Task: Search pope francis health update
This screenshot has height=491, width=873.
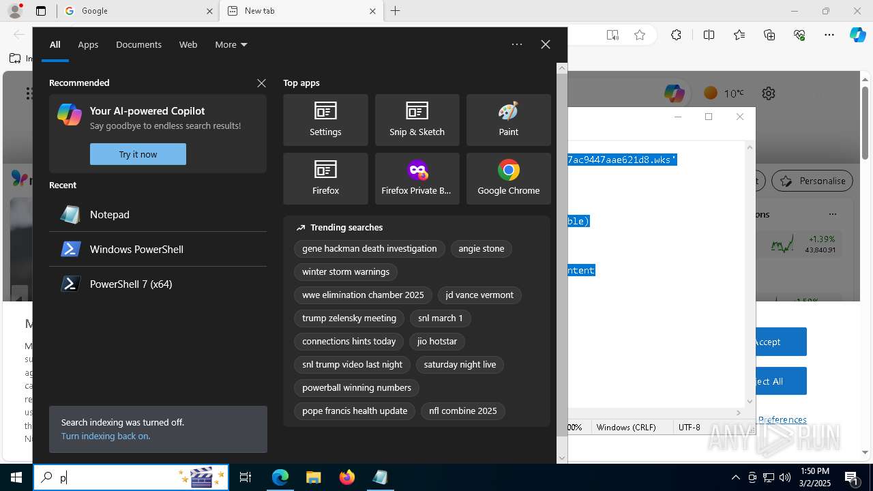Action: [x=355, y=411]
